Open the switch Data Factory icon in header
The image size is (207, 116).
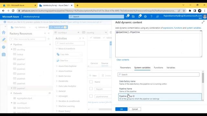click(x=133, y=16)
